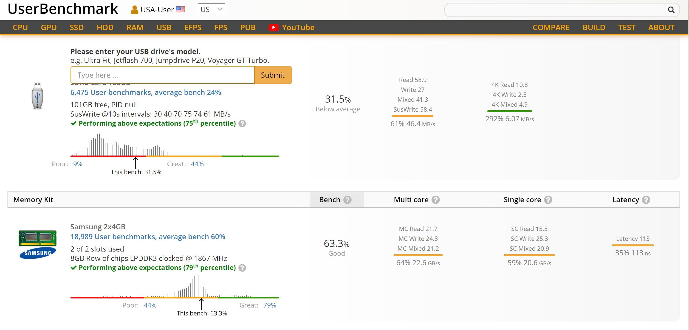689x330 pixels.
Task: Click the memory score distribution histogram
Action: coord(174,286)
